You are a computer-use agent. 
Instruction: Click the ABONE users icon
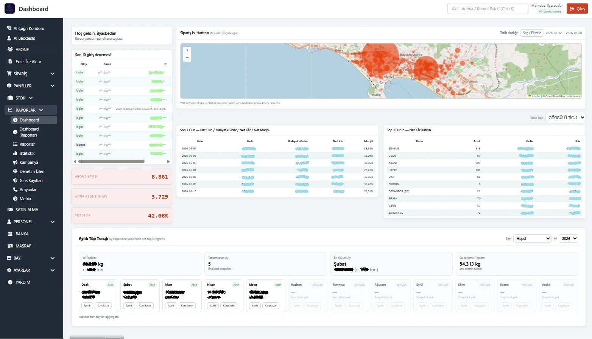click(x=10, y=50)
